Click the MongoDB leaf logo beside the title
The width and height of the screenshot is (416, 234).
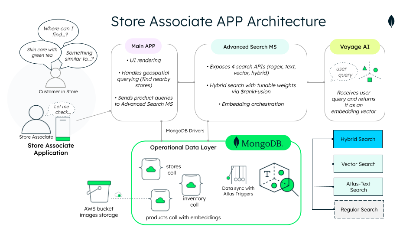click(391, 21)
